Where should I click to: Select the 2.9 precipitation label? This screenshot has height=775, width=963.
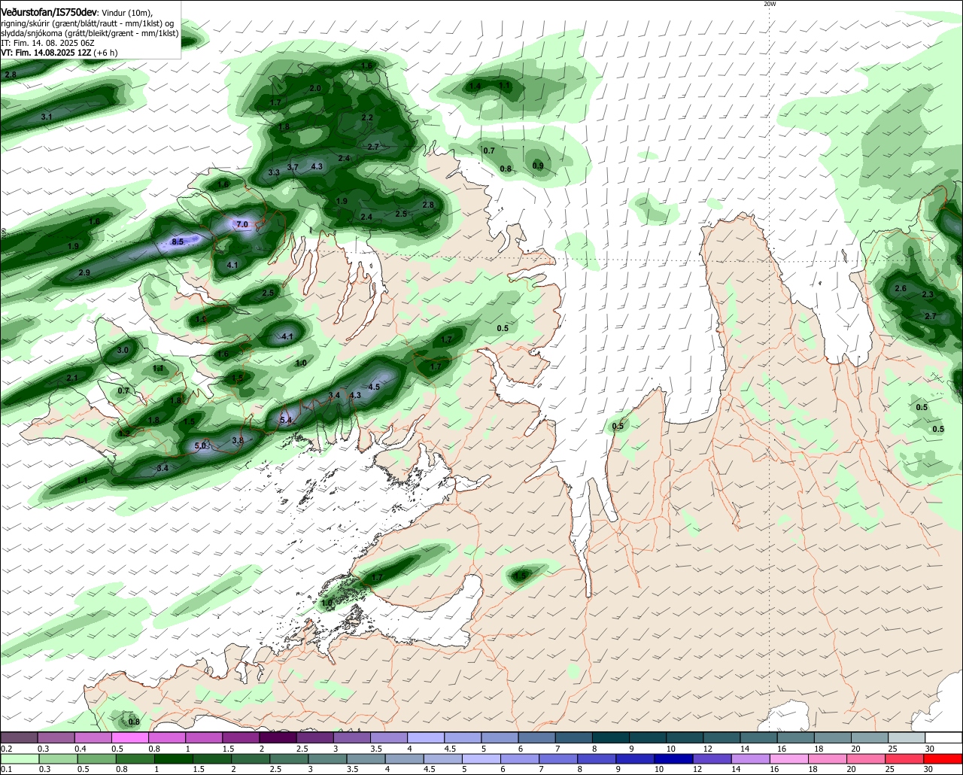84,272
